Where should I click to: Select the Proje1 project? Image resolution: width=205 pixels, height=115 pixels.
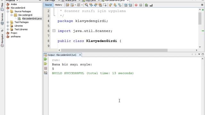pyautogui.click(x=14, y=33)
